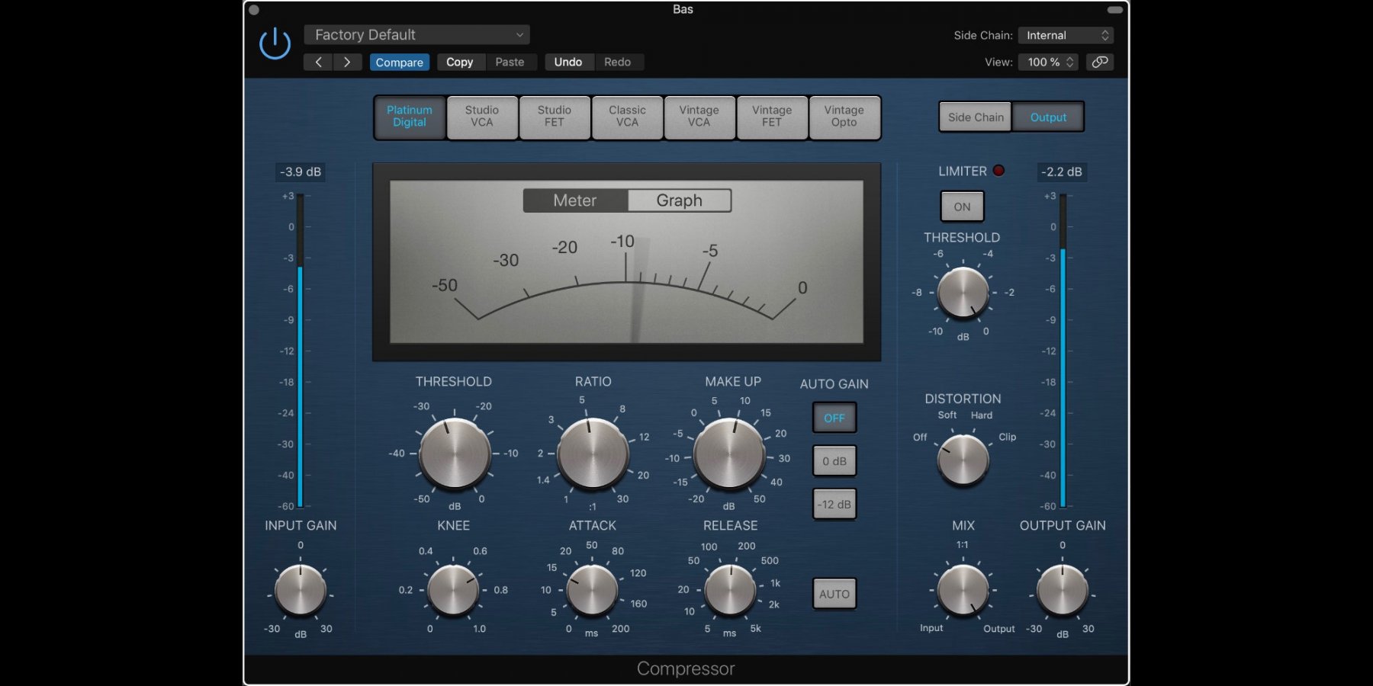Screen dimensions: 1373x686
Task: Go to previous preset with left arrow
Action: pyautogui.click(x=318, y=63)
